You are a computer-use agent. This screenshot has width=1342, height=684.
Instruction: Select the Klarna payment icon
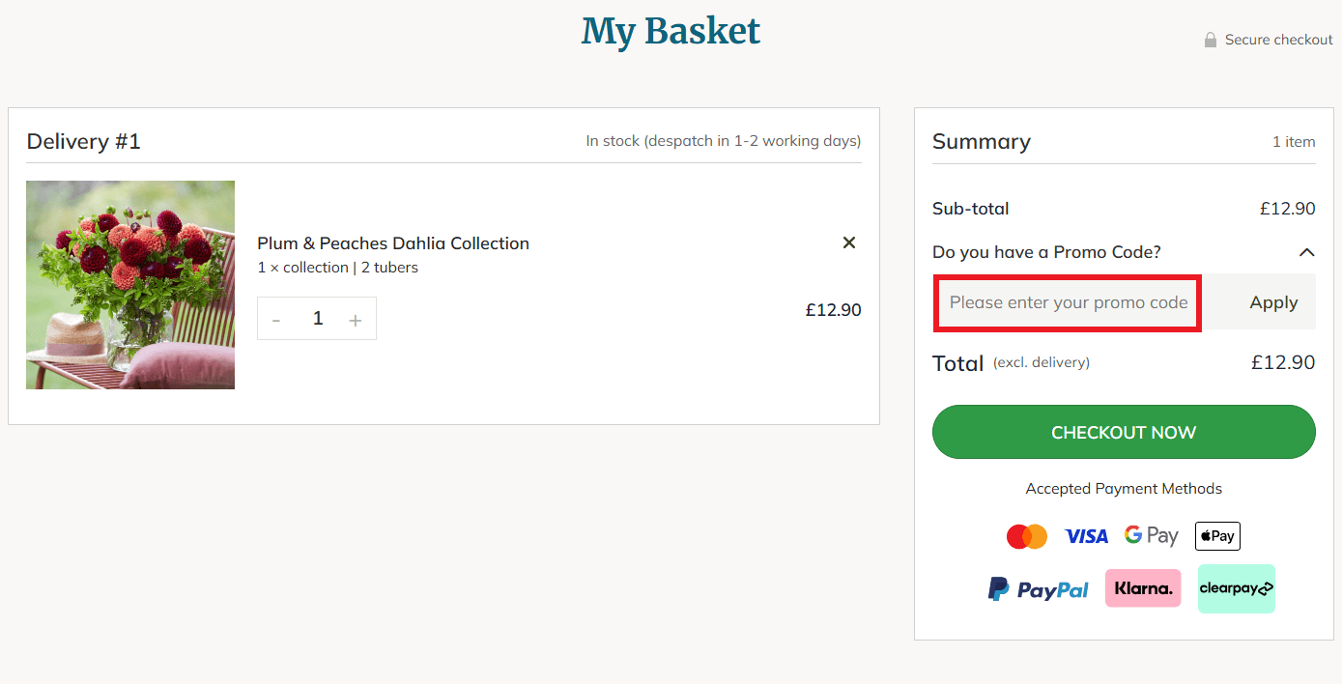1143,587
